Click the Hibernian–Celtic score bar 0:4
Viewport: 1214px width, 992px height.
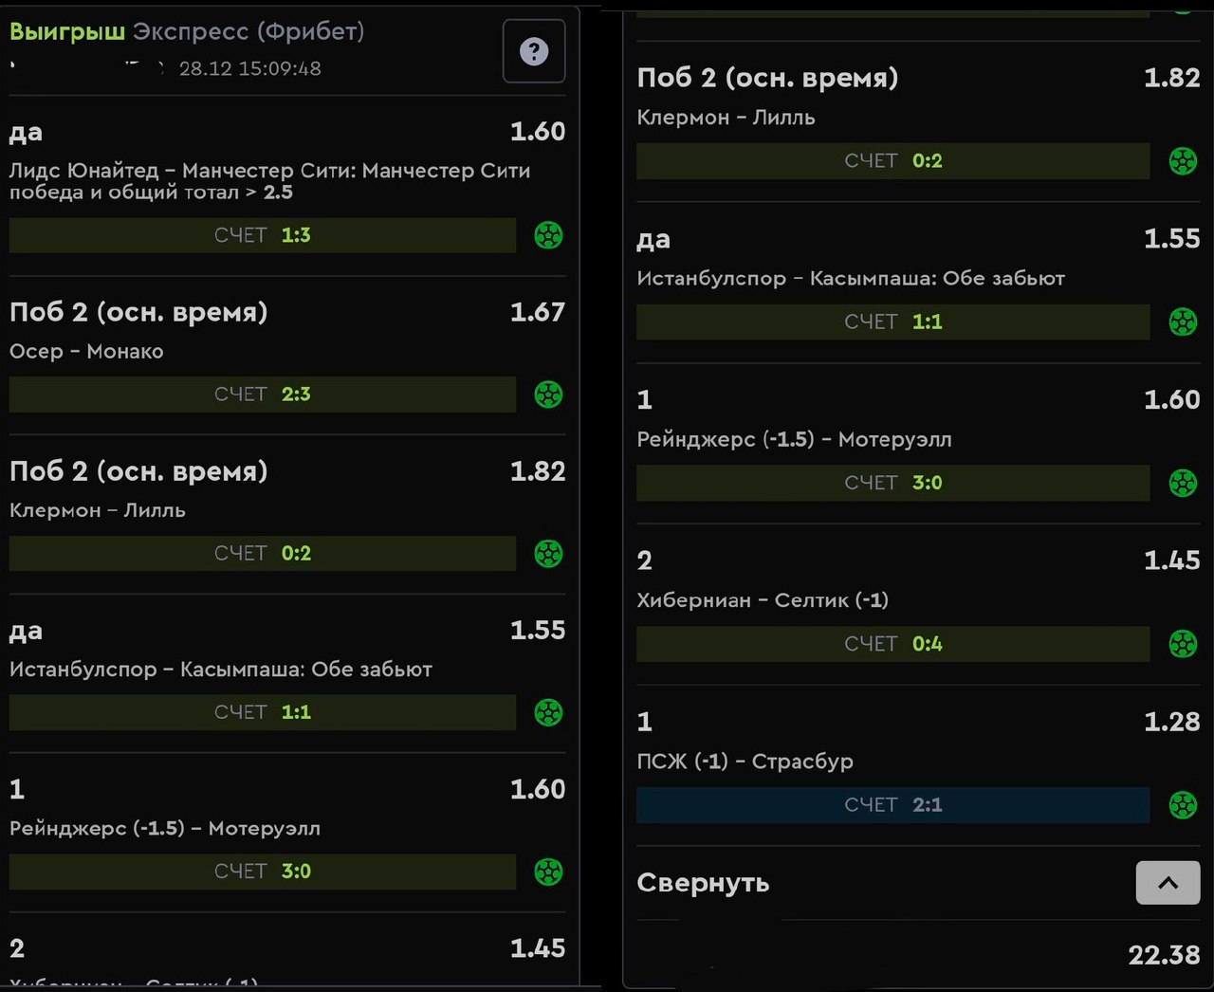click(x=892, y=644)
